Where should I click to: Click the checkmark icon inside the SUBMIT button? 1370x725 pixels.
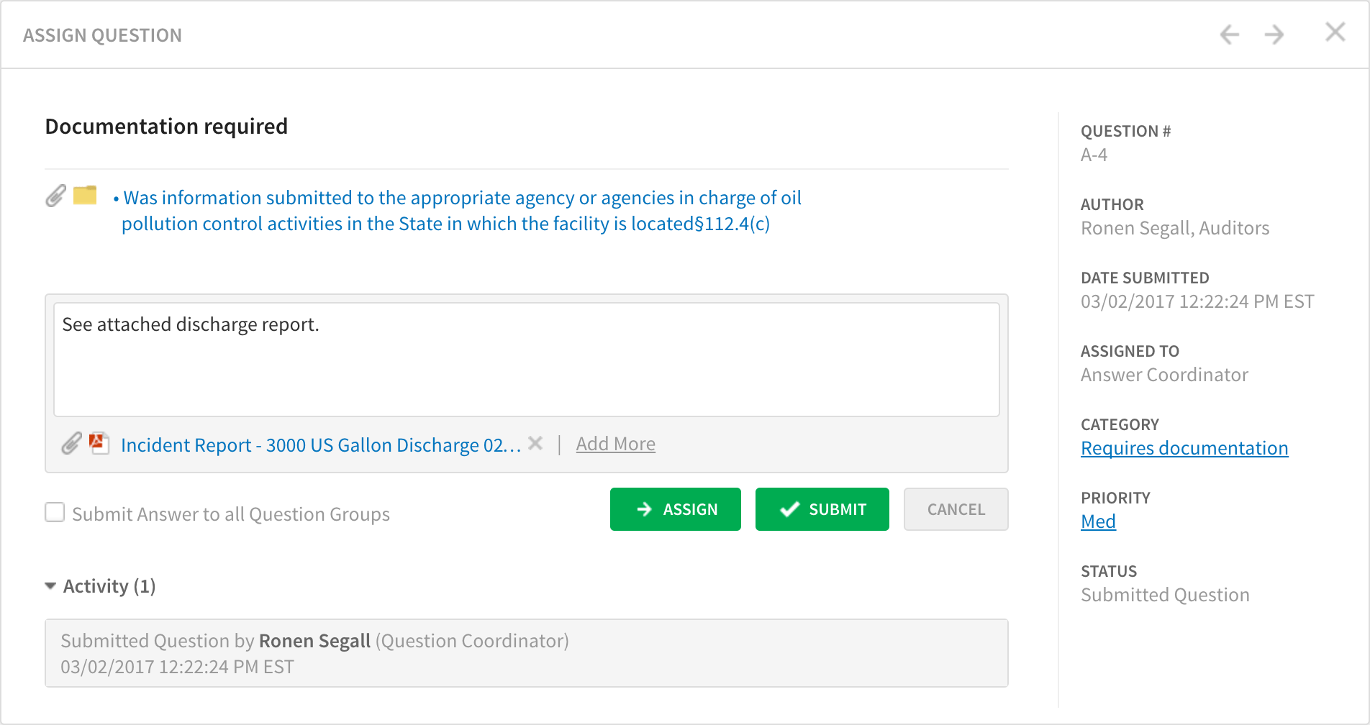click(790, 509)
